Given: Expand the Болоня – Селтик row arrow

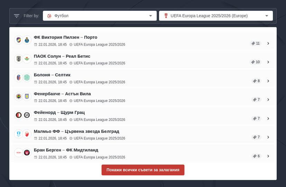Looking at the screenshot, I should tap(268, 81).
